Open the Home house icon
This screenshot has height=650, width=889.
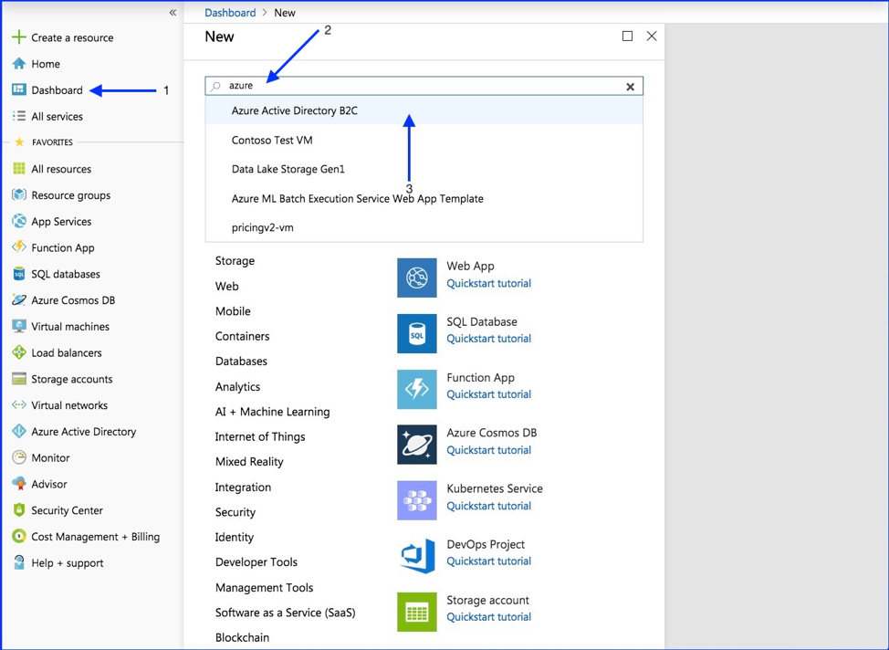point(18,64)
